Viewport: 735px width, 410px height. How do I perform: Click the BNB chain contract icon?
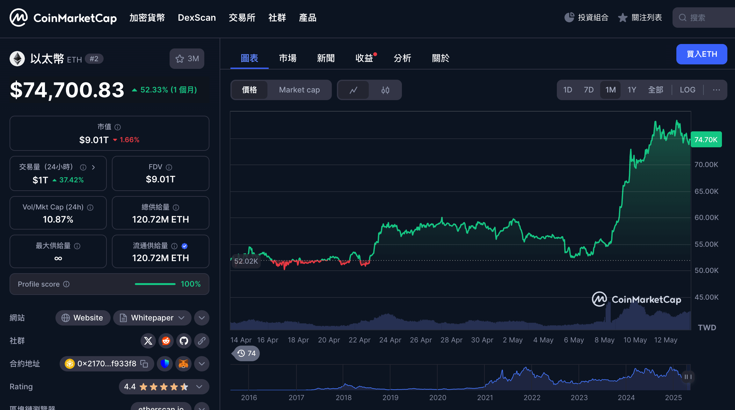click(69, 364)
